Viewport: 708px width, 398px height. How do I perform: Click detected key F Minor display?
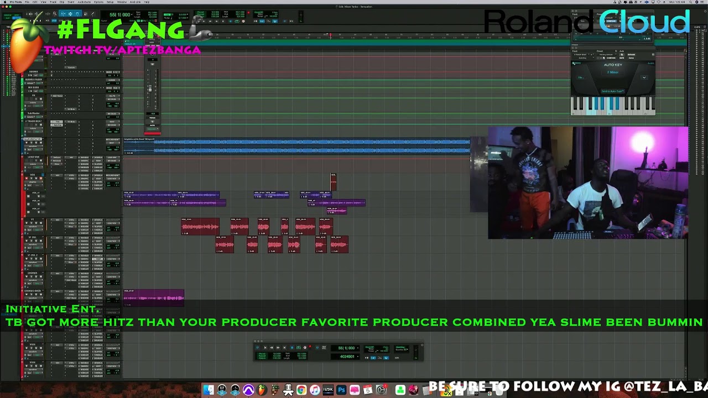tap(613, 72)
